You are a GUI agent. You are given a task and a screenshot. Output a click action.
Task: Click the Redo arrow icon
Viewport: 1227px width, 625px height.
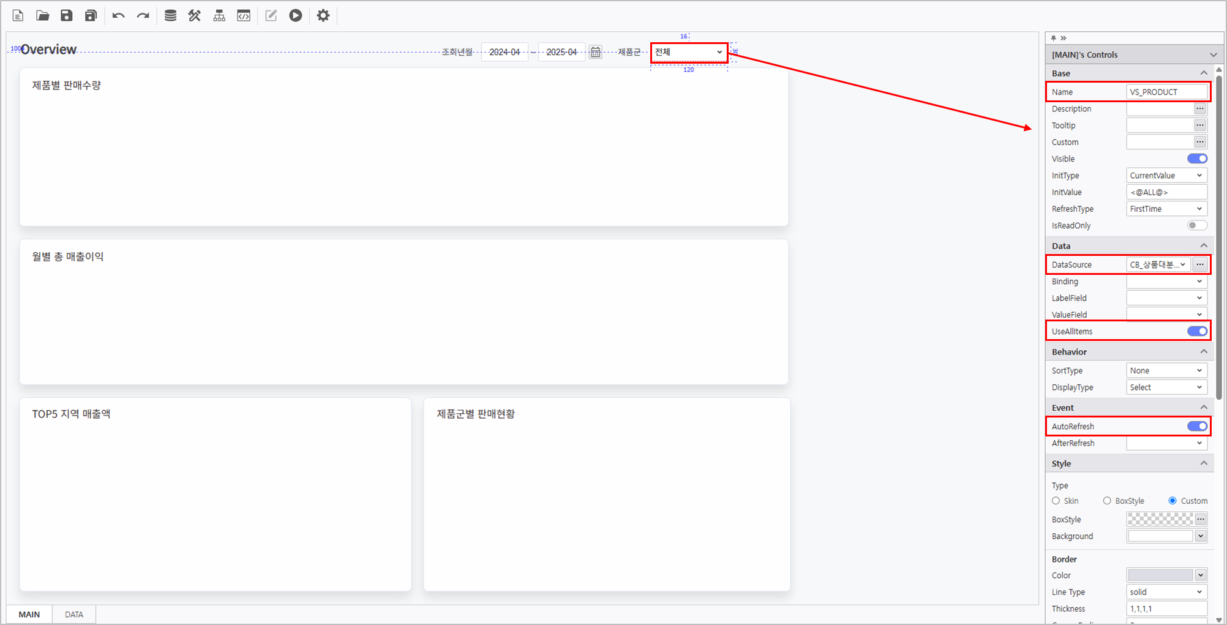coord(143,16)
